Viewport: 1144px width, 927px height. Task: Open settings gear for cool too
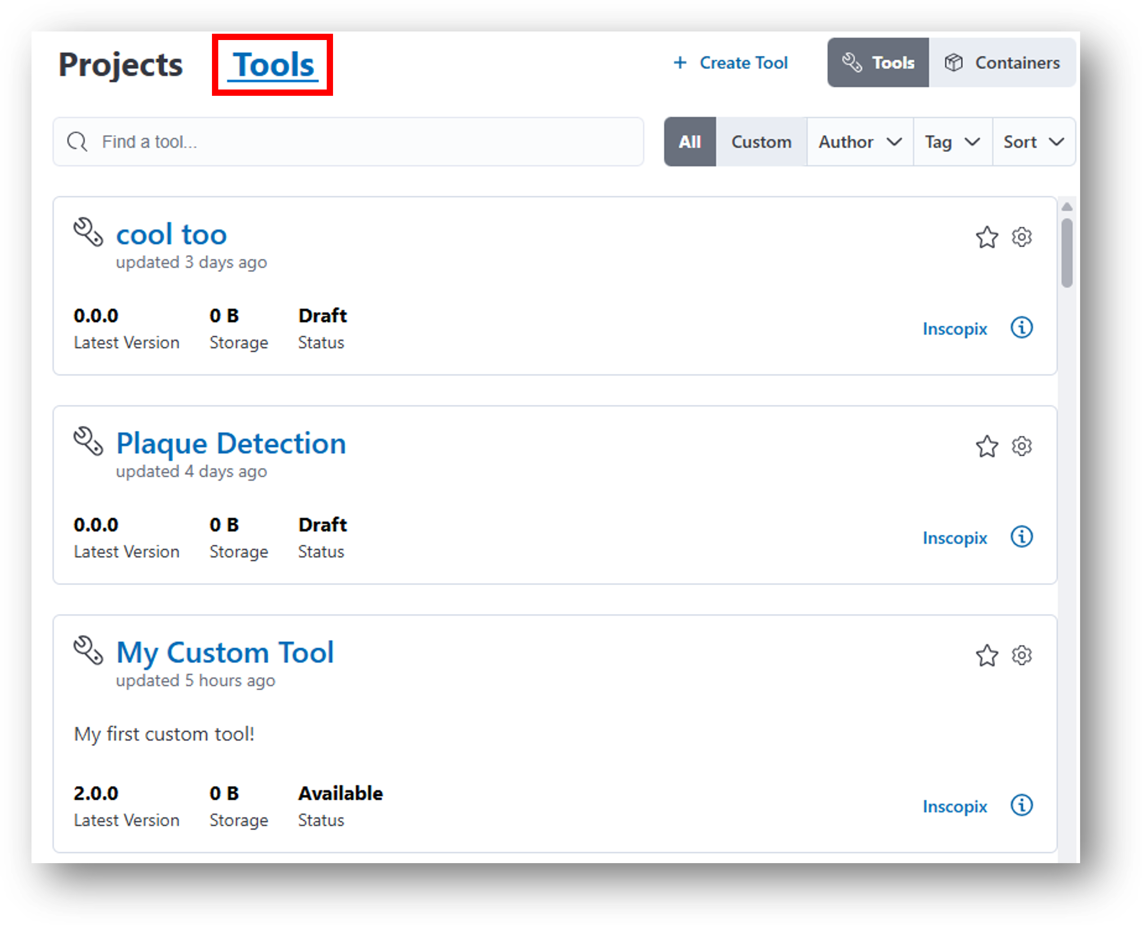[1021, 237]
